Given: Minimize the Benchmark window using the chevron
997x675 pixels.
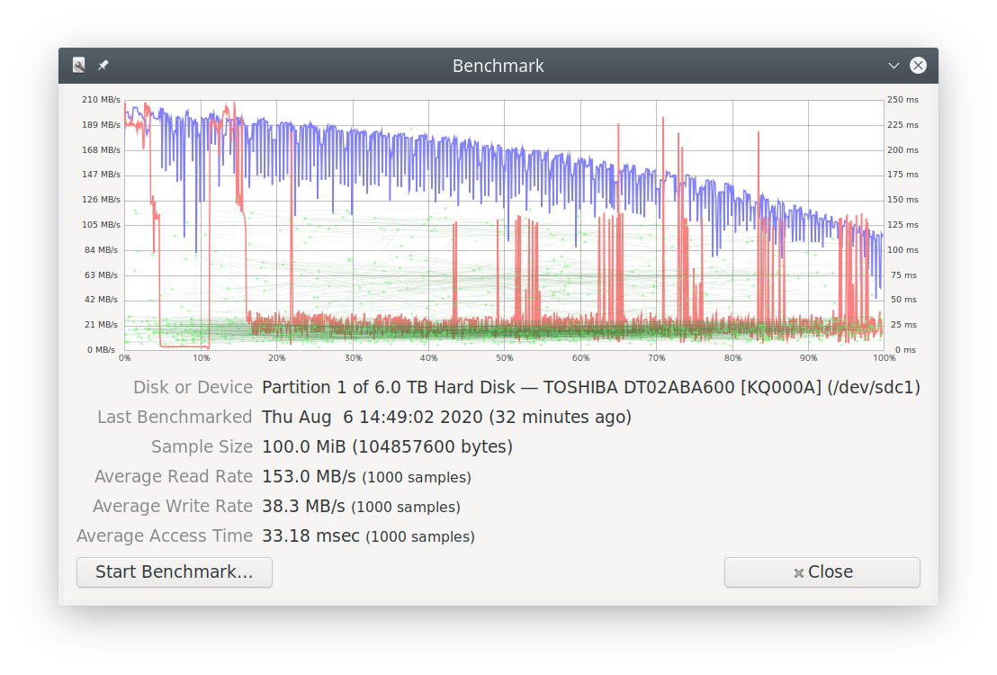Looking at the screenshot, I should (x=894, y=66).
